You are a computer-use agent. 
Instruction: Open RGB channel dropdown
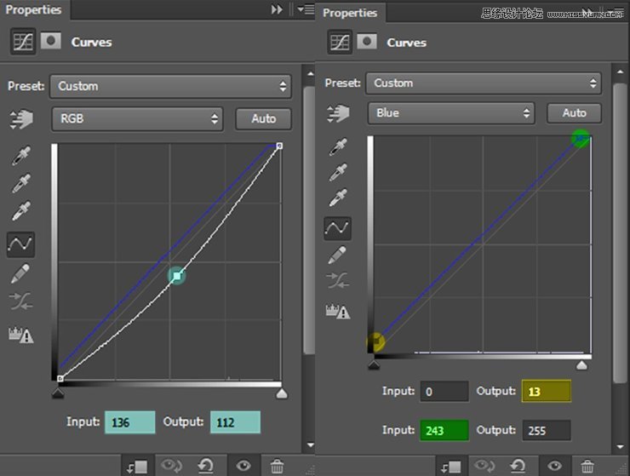(x=137, y=118)
